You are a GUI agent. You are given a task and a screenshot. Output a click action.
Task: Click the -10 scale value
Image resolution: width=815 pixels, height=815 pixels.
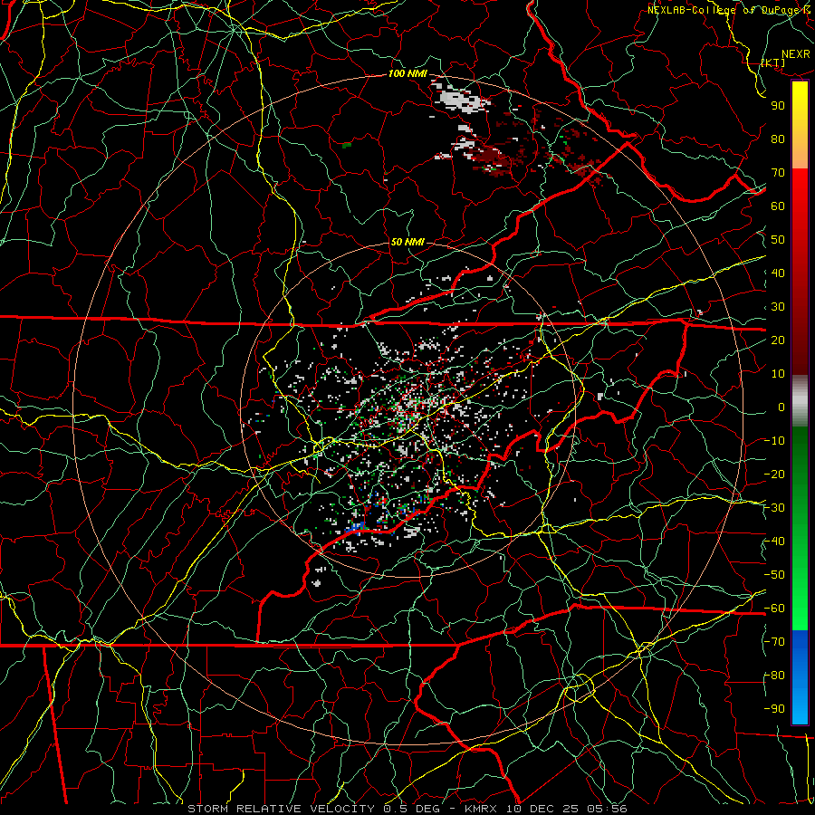click(x=774, y=441)
